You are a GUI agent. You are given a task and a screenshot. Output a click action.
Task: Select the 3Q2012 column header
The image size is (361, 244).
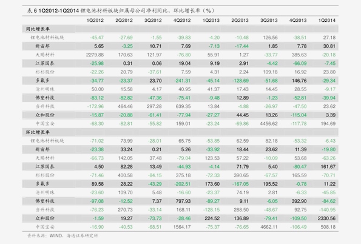[153, 21]
